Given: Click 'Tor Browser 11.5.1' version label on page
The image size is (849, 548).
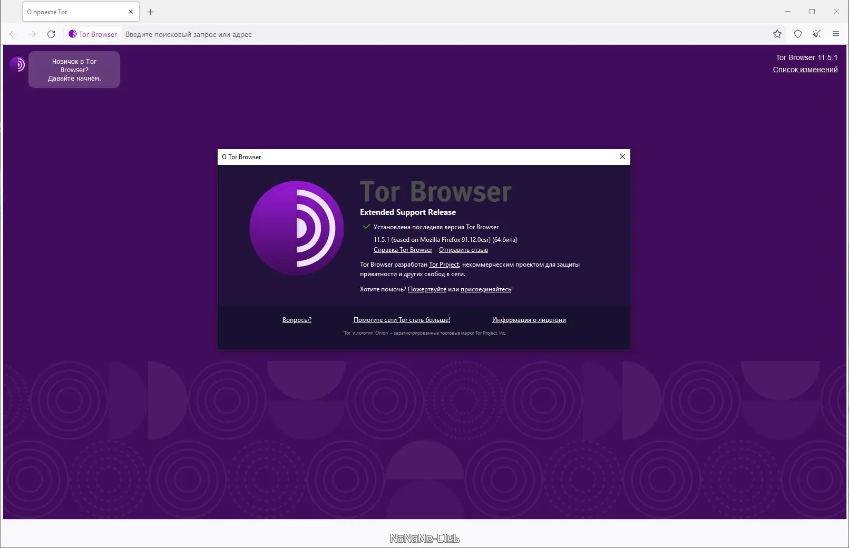Looking at the screenshot, I should [806, 57].
